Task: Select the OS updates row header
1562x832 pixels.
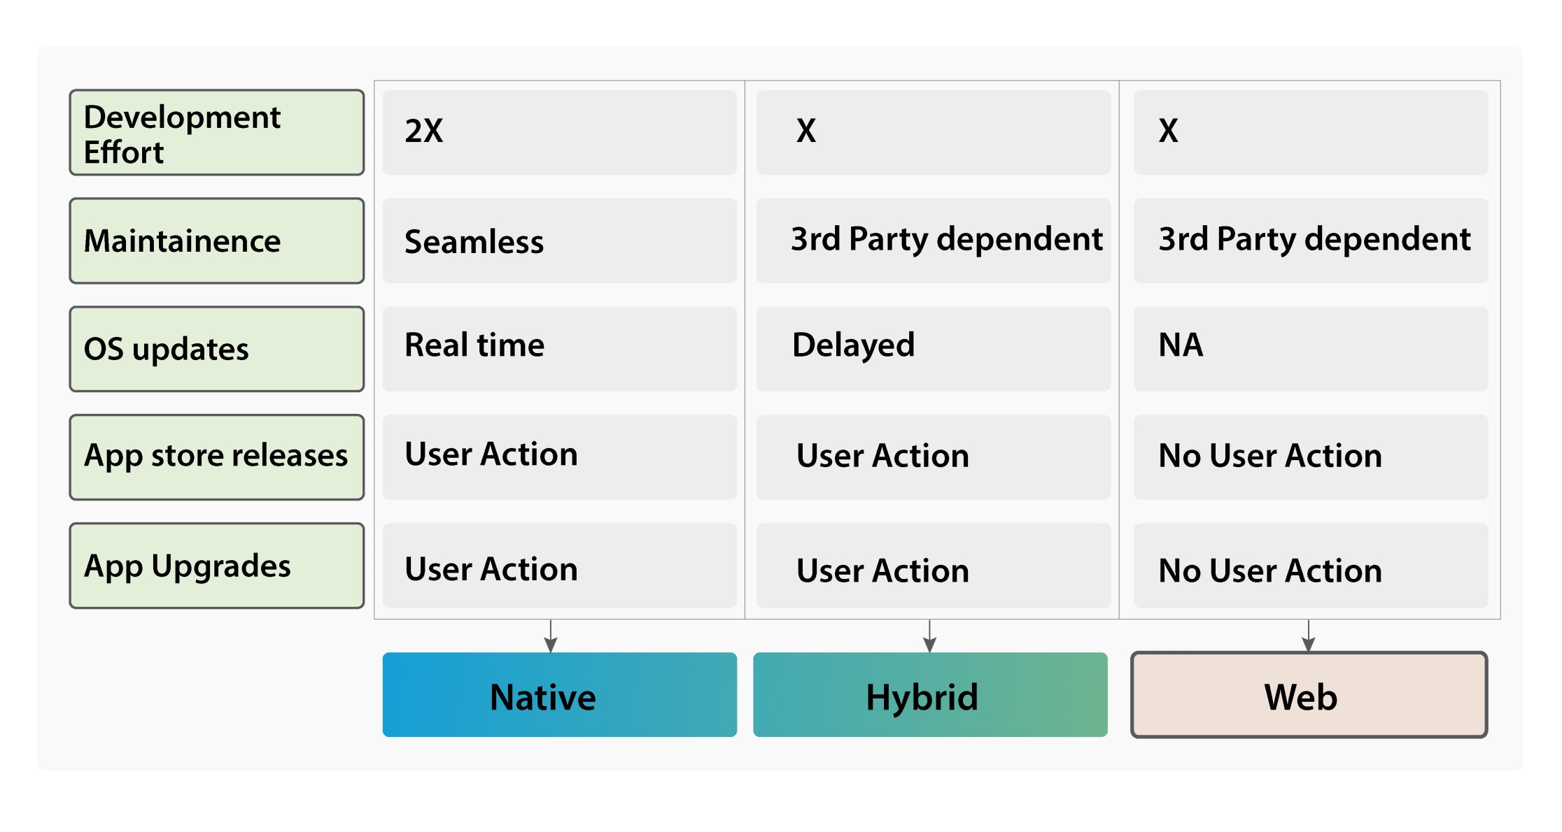Action: point(217,349)
